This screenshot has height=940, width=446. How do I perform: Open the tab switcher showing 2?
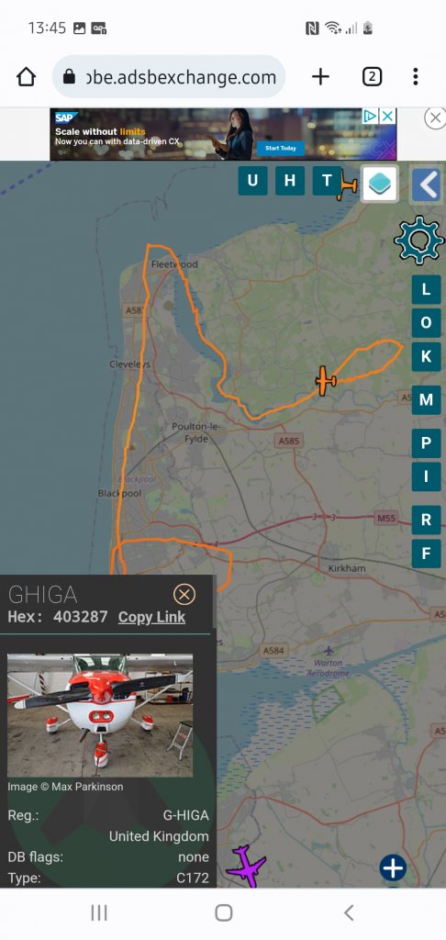[x=372, y=77]
